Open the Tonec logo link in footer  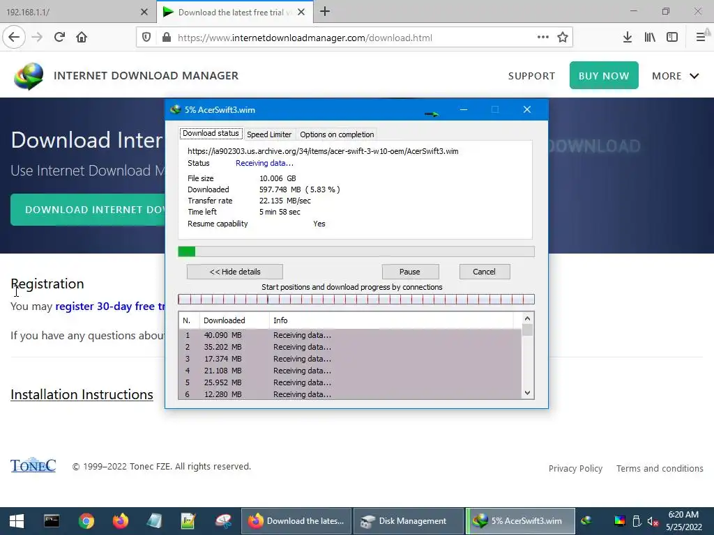pos(33,465)
